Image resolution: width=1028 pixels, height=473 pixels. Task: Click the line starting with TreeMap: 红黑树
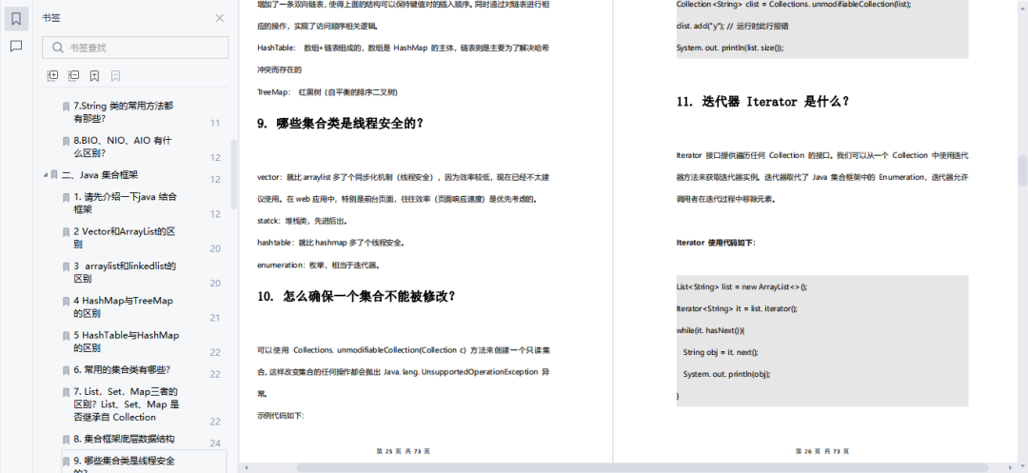click(x=327, y=92)
